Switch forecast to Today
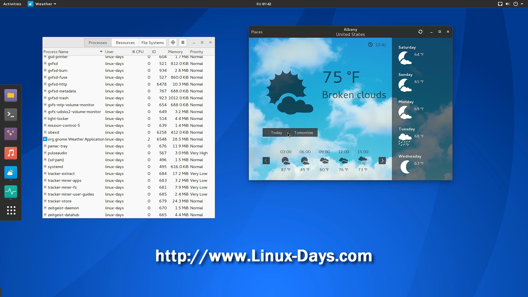Viewport: 528px width, 297px height. pyautogui.click(x=276, y=133)
